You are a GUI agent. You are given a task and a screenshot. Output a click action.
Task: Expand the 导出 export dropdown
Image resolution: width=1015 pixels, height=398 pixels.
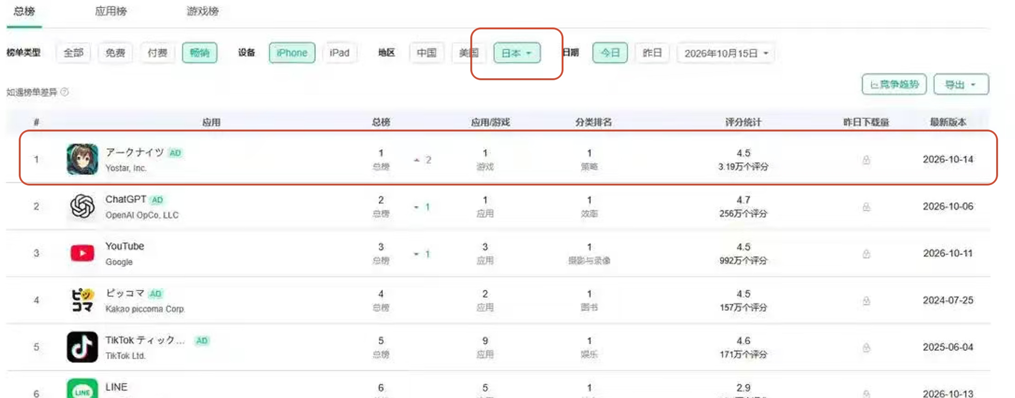(x=961, y=84)
